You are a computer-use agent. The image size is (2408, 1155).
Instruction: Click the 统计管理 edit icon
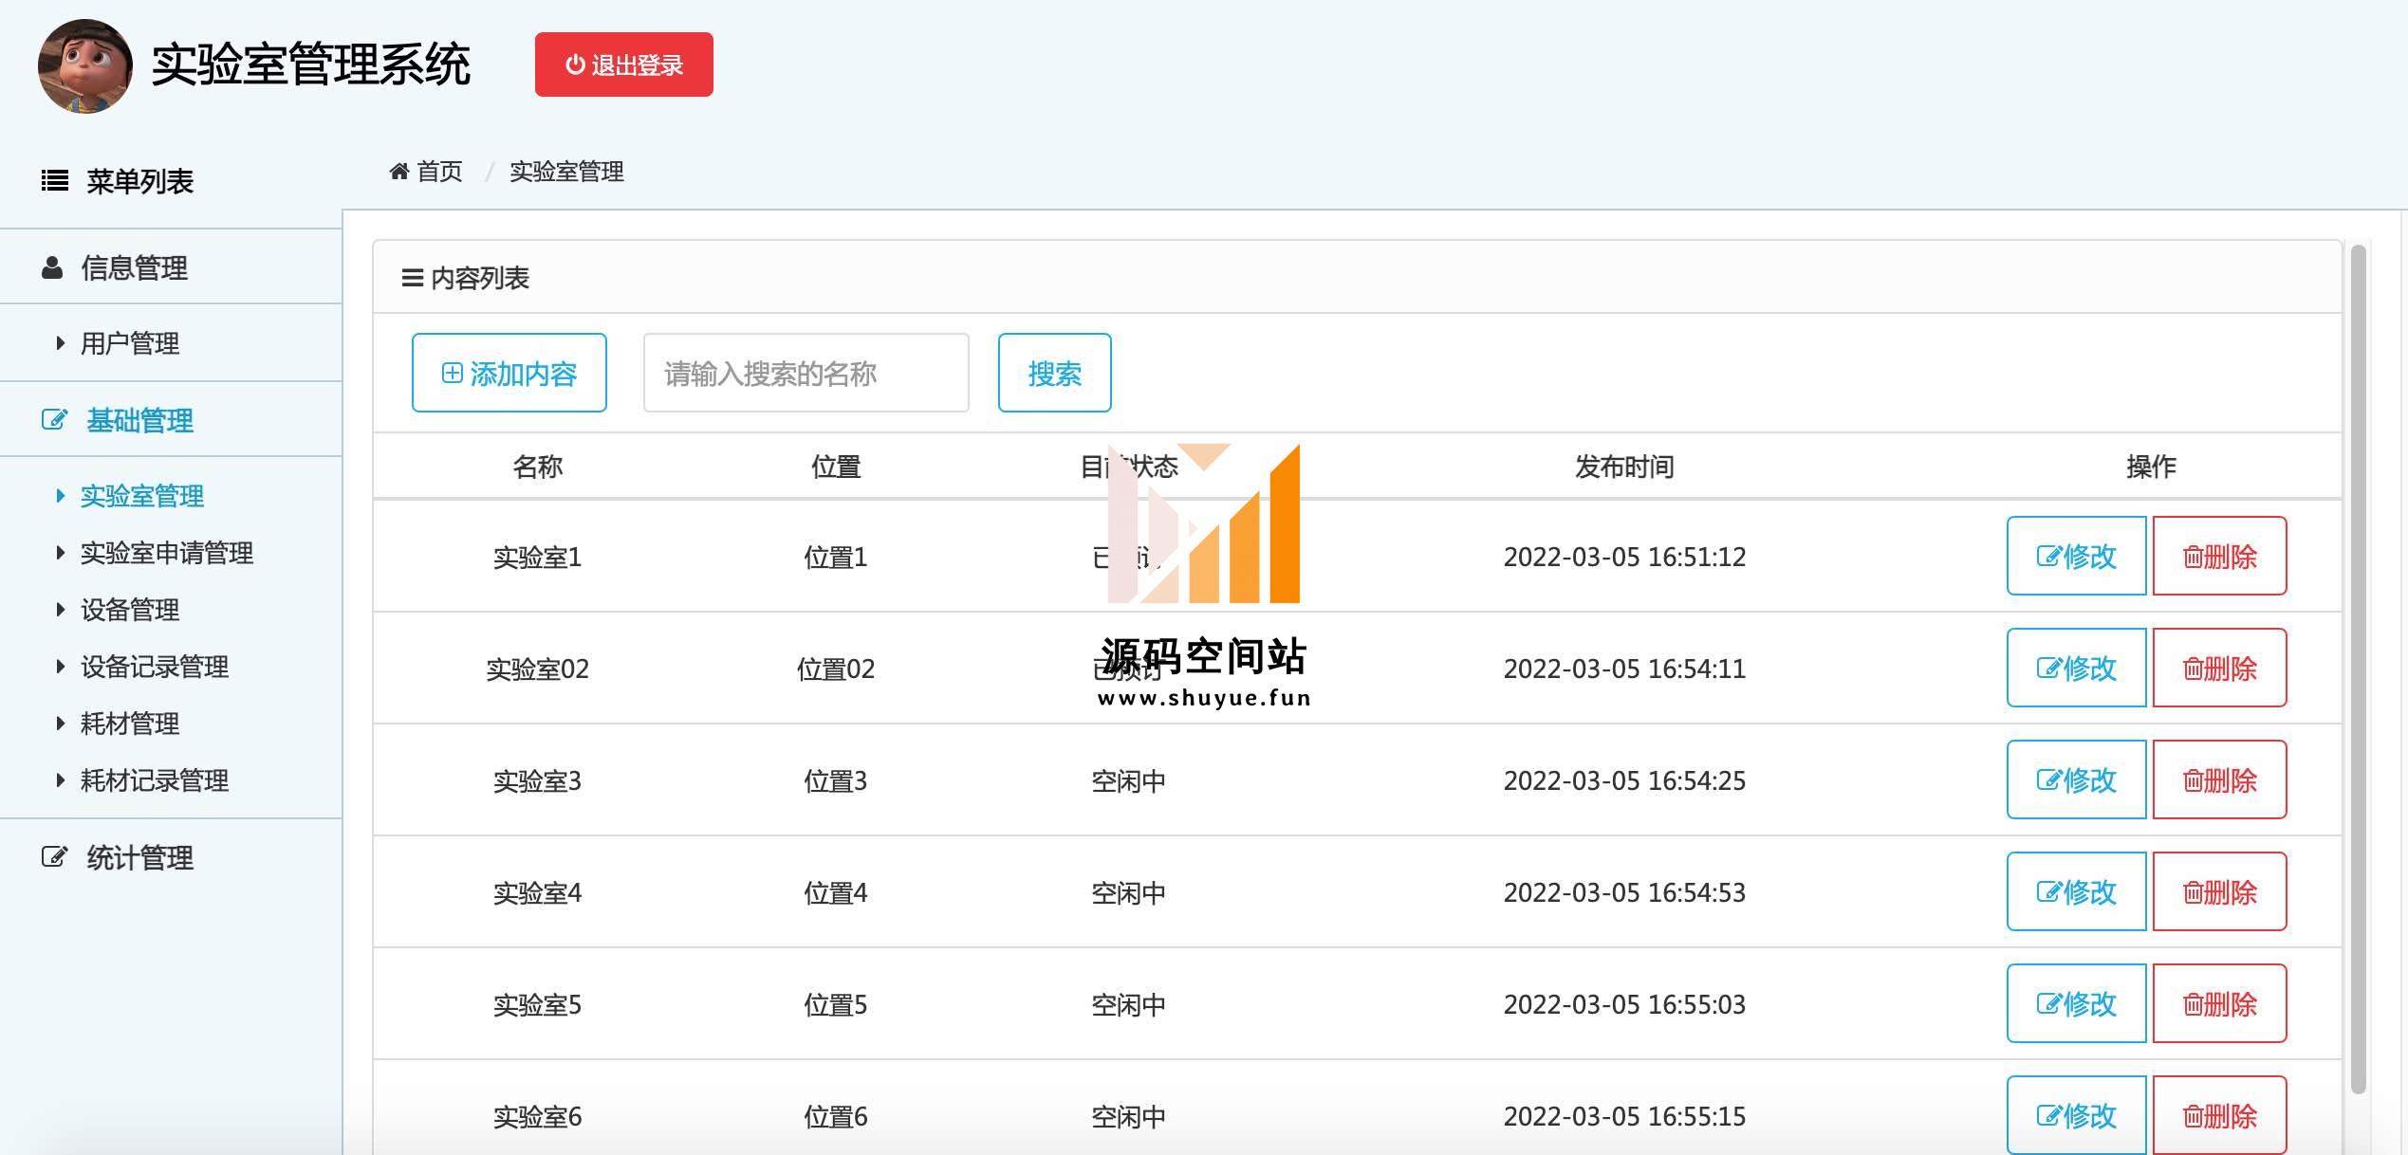click(54, 857)
